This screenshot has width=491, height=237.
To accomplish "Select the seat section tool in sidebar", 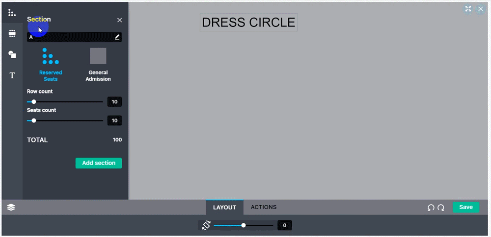I will (x=12, y=13).
